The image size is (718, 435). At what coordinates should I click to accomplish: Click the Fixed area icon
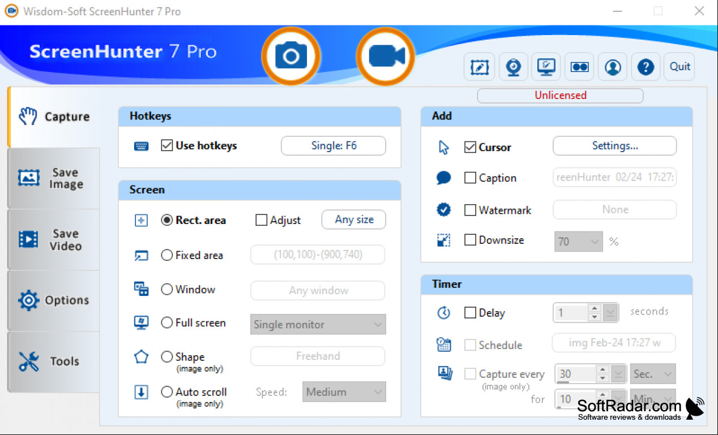[x=141, y=256]
